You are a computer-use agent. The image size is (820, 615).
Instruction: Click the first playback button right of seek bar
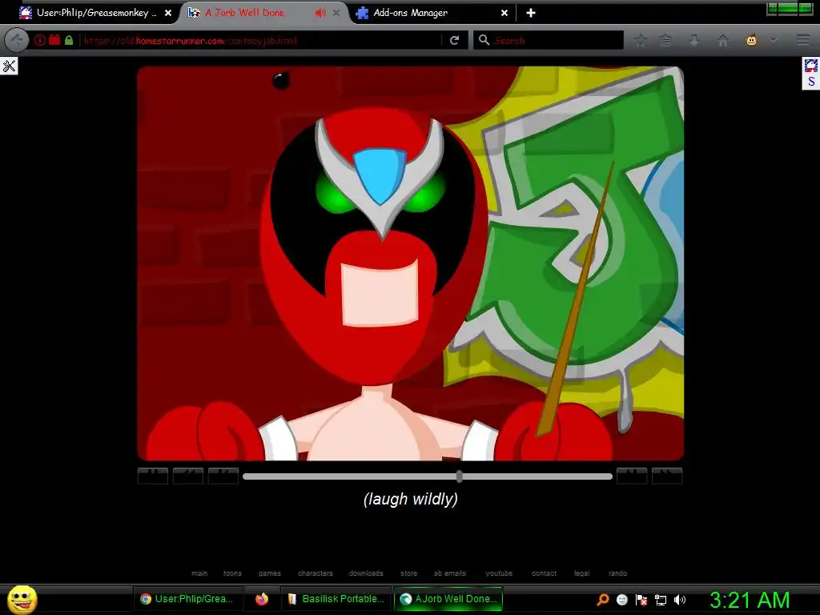tap(632, 476)
